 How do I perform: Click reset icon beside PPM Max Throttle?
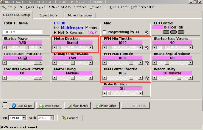click(147, 63)
